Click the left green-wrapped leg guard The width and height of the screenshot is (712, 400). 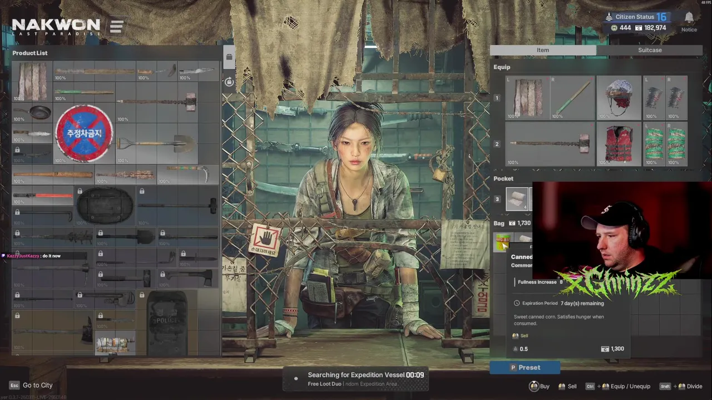[654, 144]
